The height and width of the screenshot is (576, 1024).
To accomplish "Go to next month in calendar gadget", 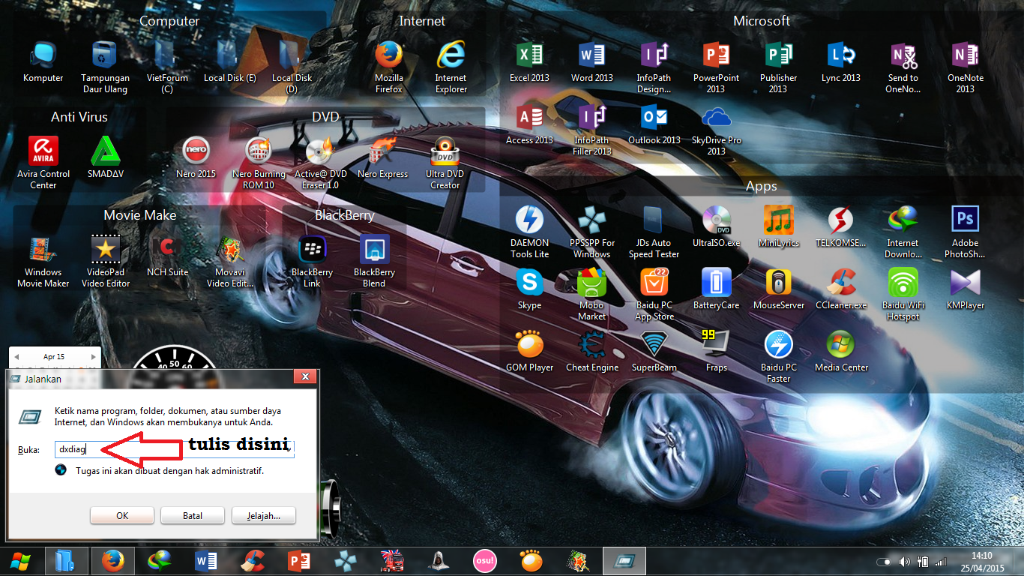I will click(93, 357).
